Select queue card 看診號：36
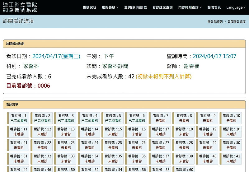Image resolution: width=249 pixels, height=172 pixels. click(136, 159)
